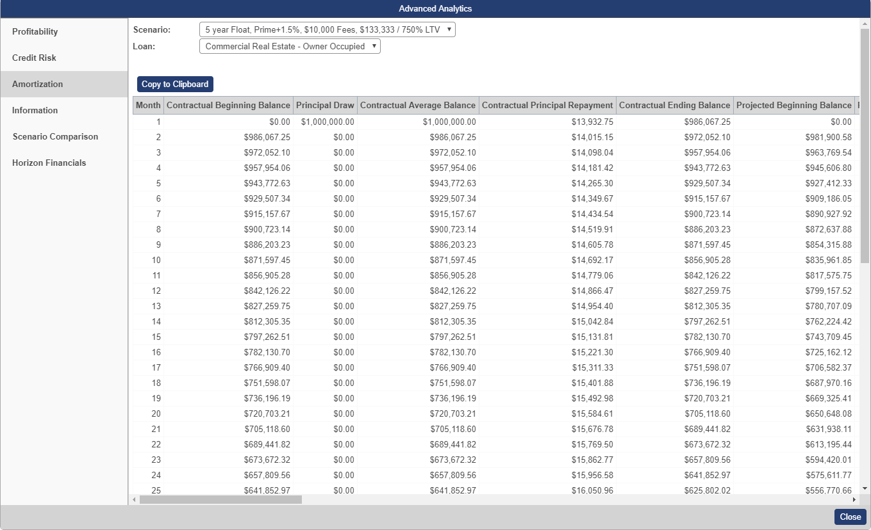Switch to Credit Risk tab
The height and width of the screenshot is (530, 871).
pyautogui.click(x=64, y=58)
